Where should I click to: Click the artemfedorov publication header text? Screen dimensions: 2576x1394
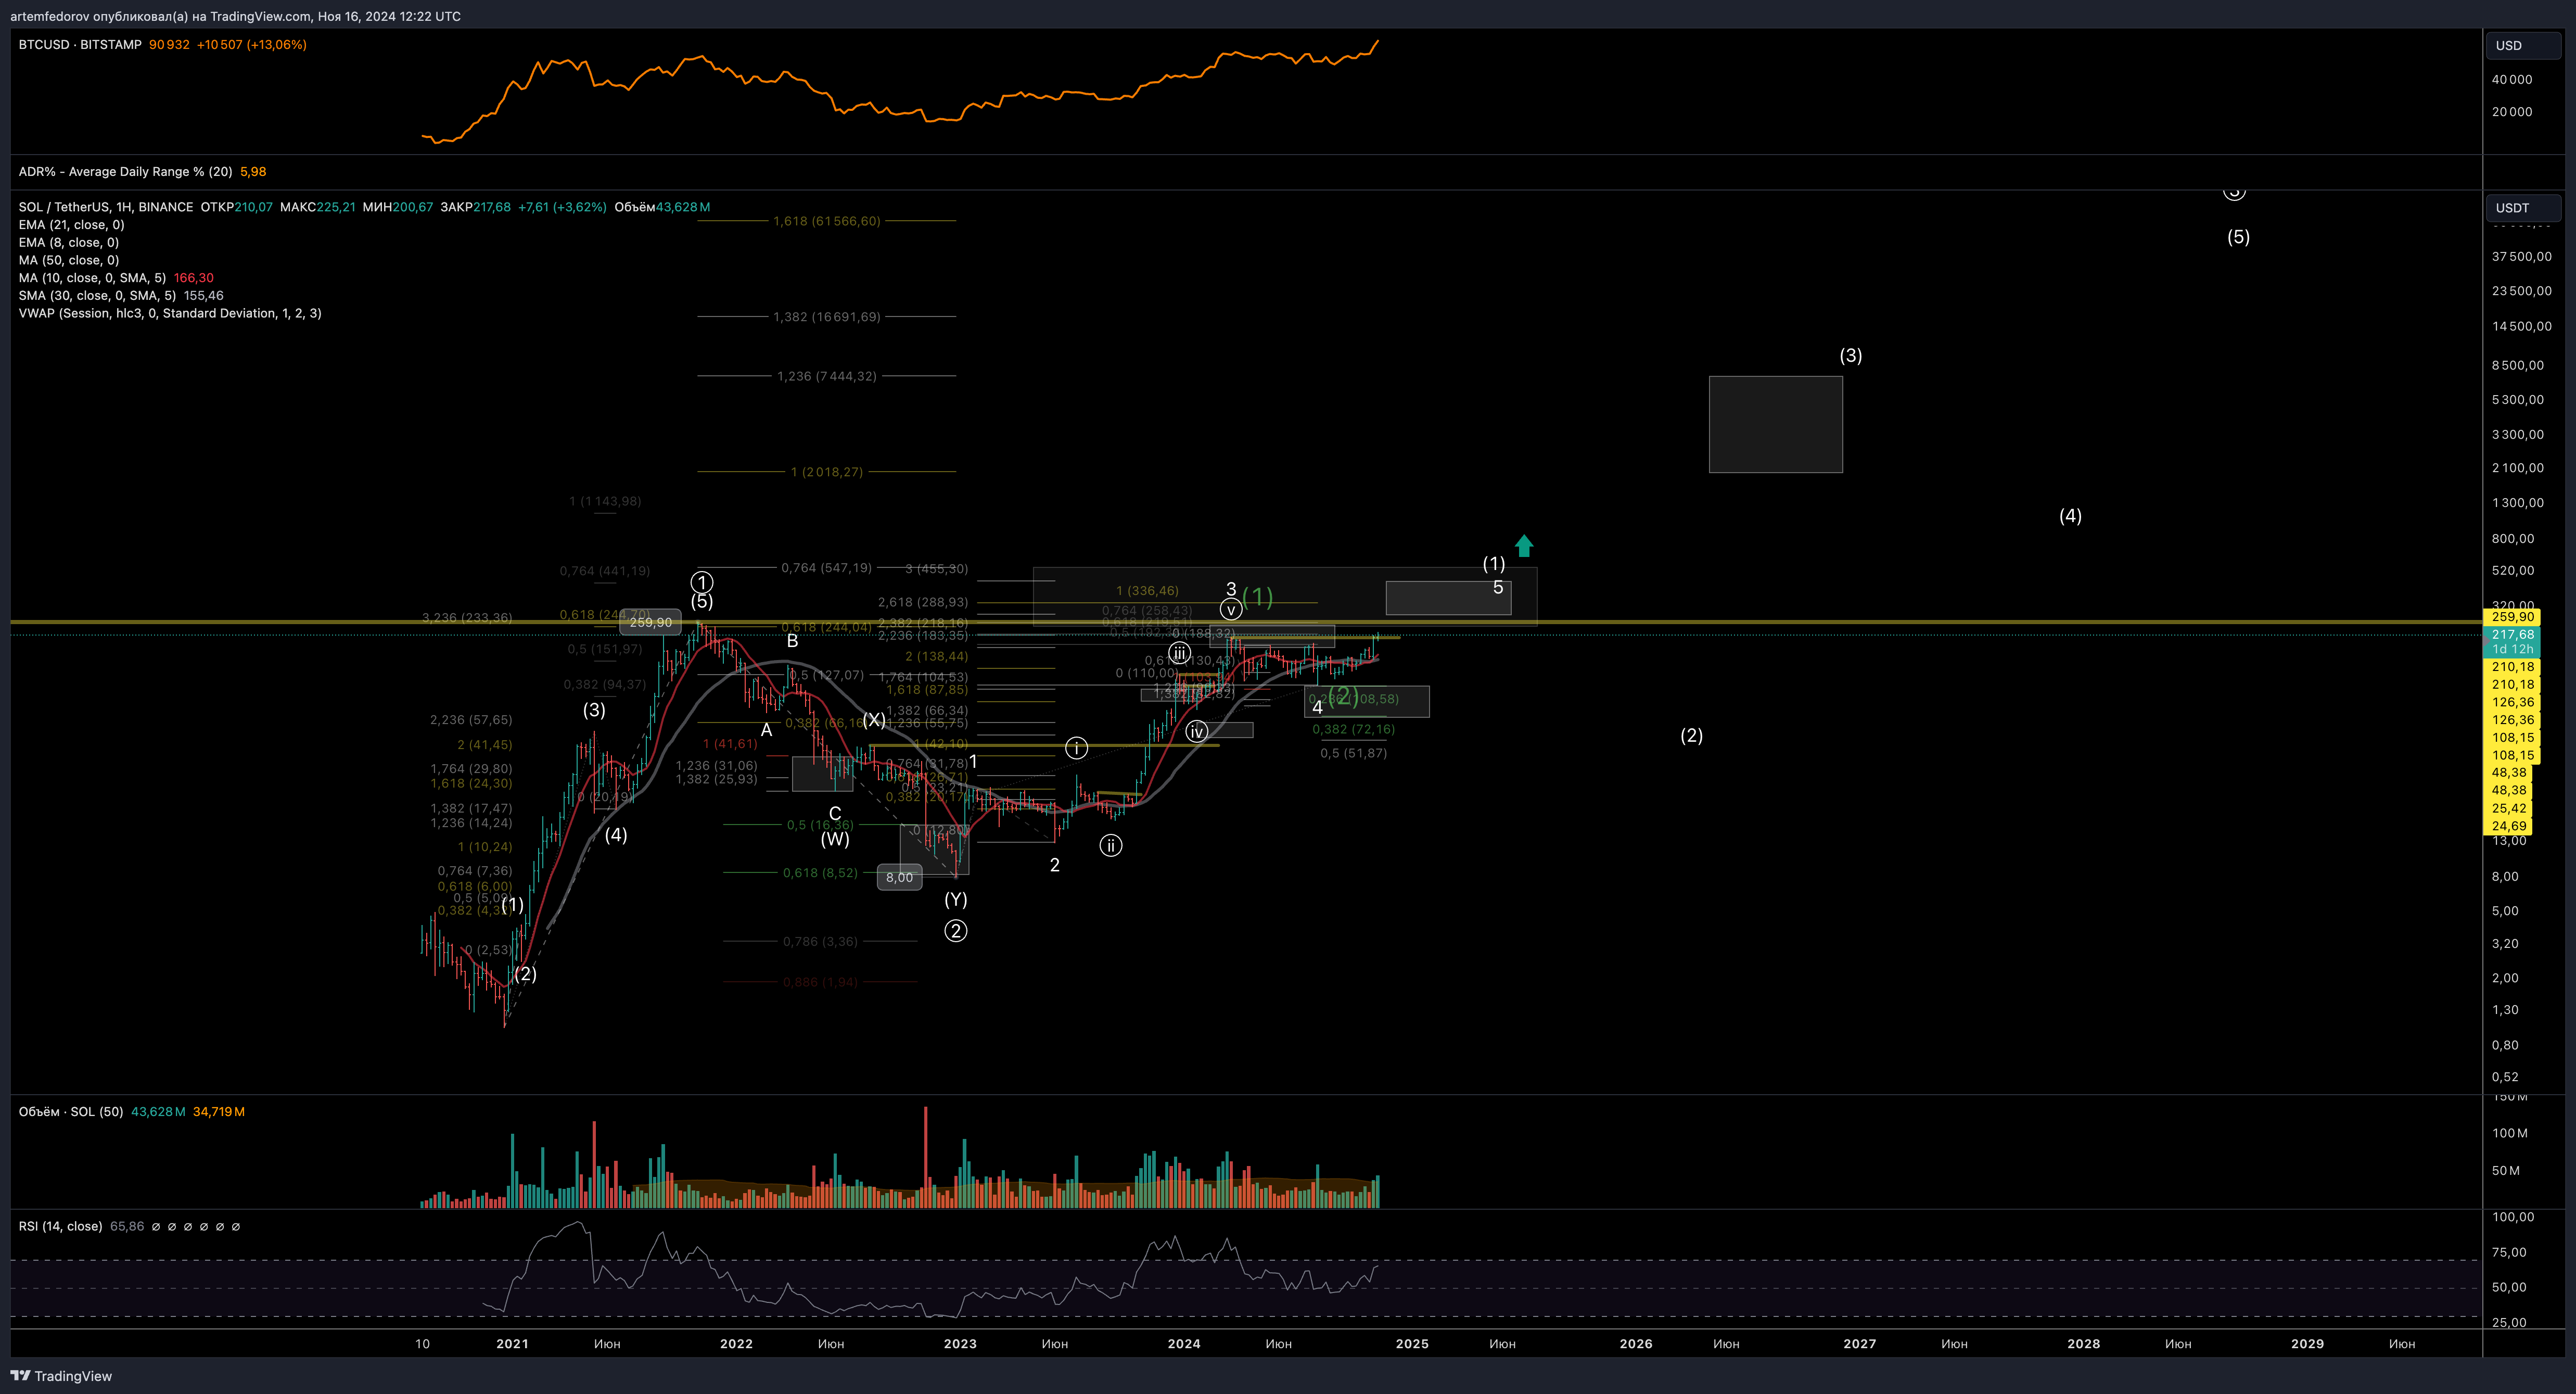point(236,16)
